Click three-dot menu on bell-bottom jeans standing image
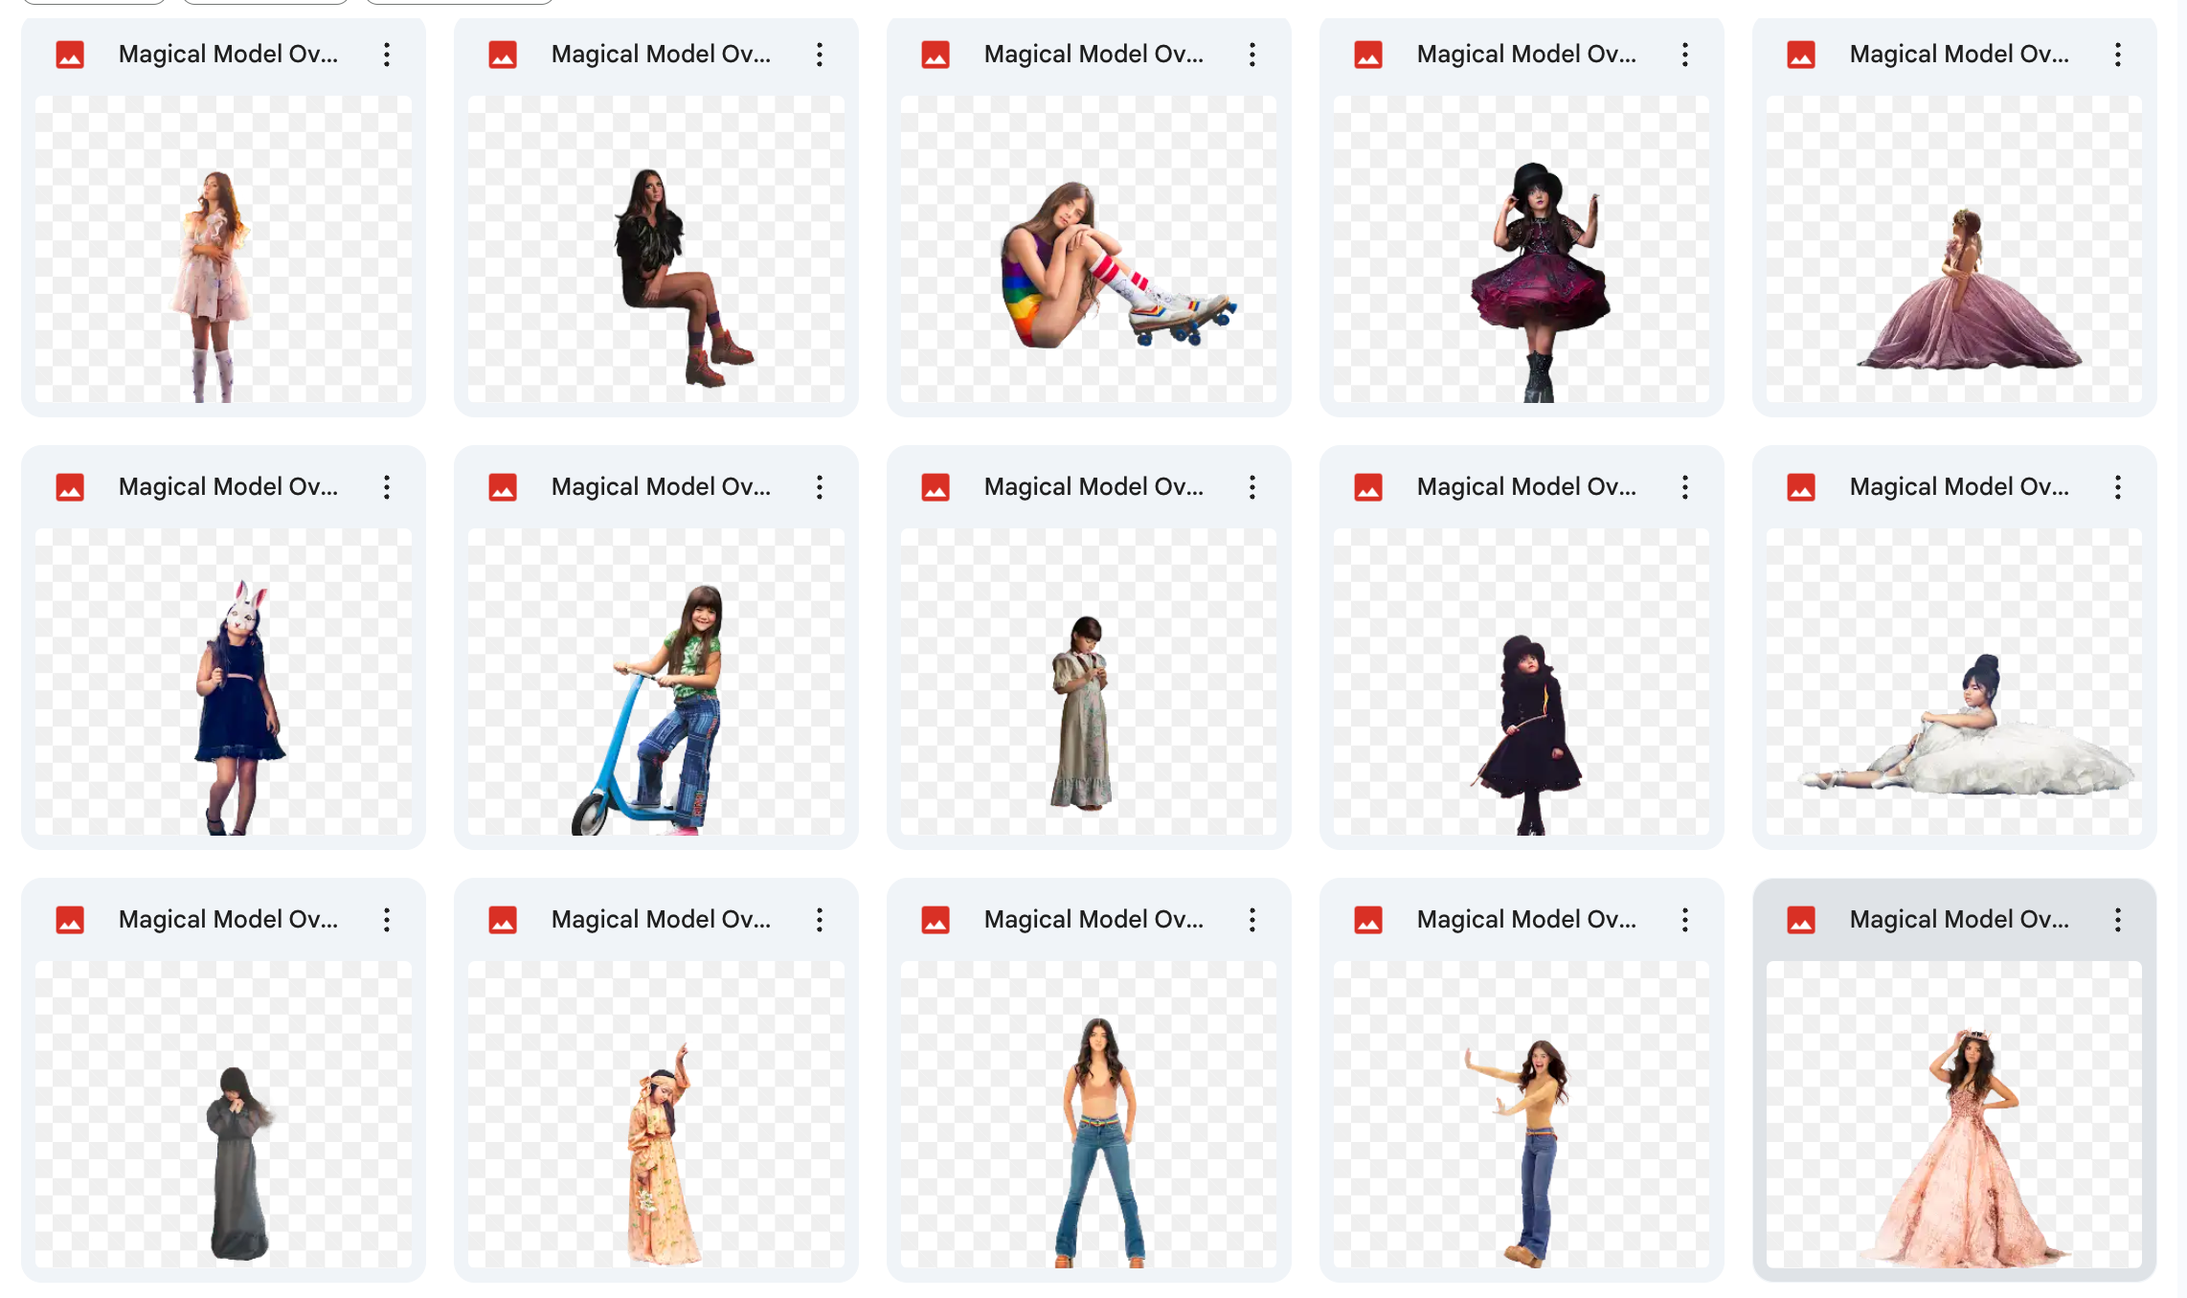The width and height of the screenshot is (2187, 1298). point(1251,920)
